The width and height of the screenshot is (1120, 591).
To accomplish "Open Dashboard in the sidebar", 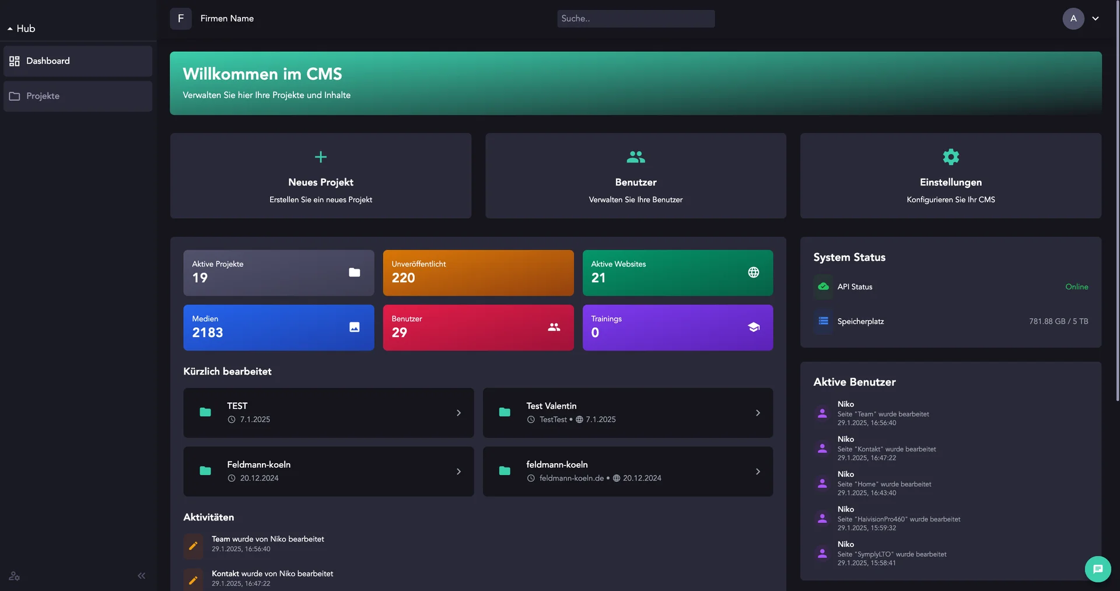I will point(78,61).
